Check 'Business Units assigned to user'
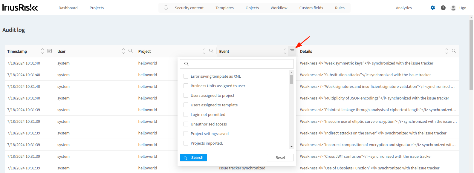The height and width of the screenshot is (173, 474). (186, 86)
